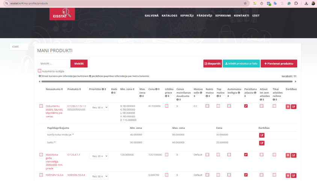Open edit for NVD10N.10.3.4 product
The width and height of the screenshot is (317, 181).
294,175
